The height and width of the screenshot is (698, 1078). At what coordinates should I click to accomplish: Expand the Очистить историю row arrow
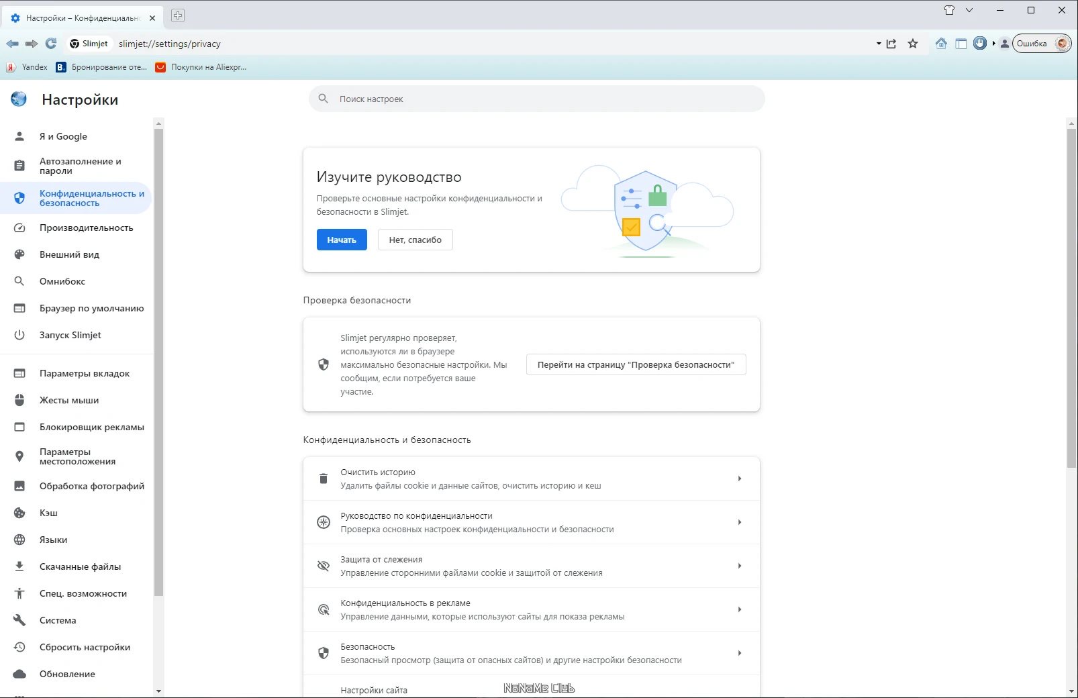click(x=740, y=479)
